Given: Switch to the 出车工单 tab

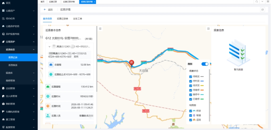Looking at the screenshot, I should click(x=77, y=19).
